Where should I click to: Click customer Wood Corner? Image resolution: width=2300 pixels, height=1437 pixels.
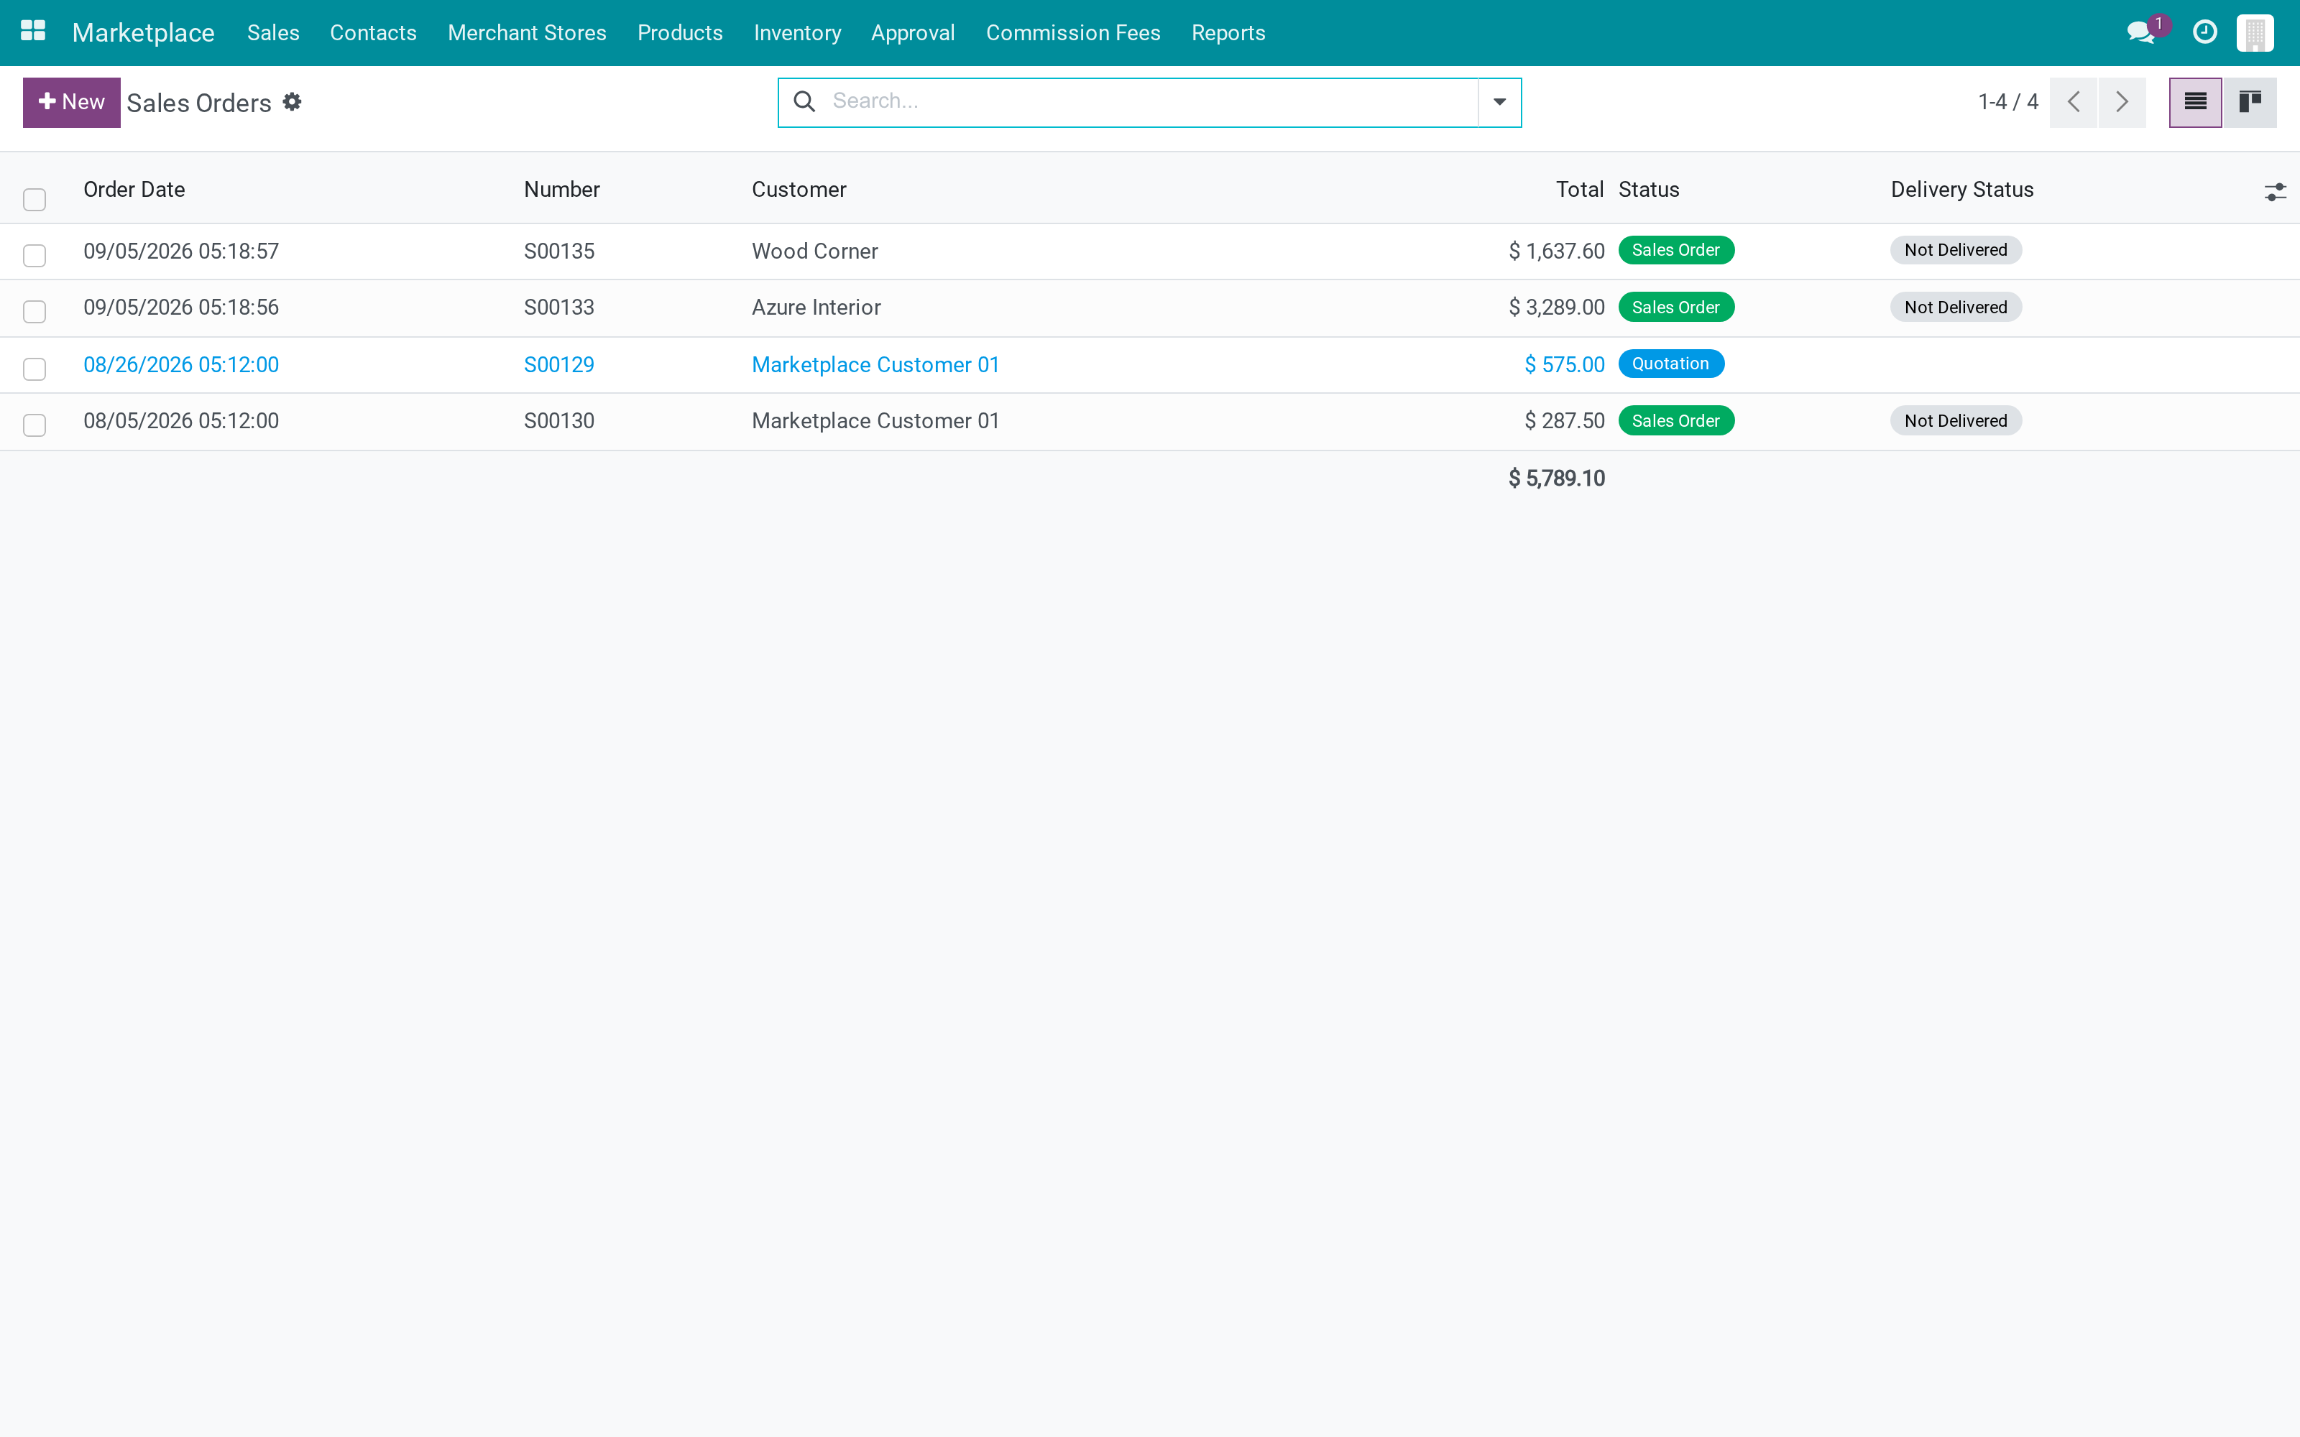pyautogui.click(x=814, y=251)
